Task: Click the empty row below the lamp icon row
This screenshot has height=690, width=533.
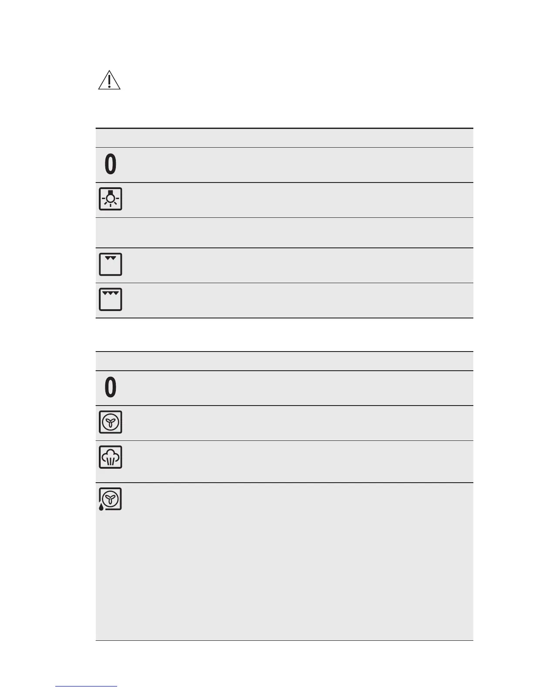Action: coord(284,233)
